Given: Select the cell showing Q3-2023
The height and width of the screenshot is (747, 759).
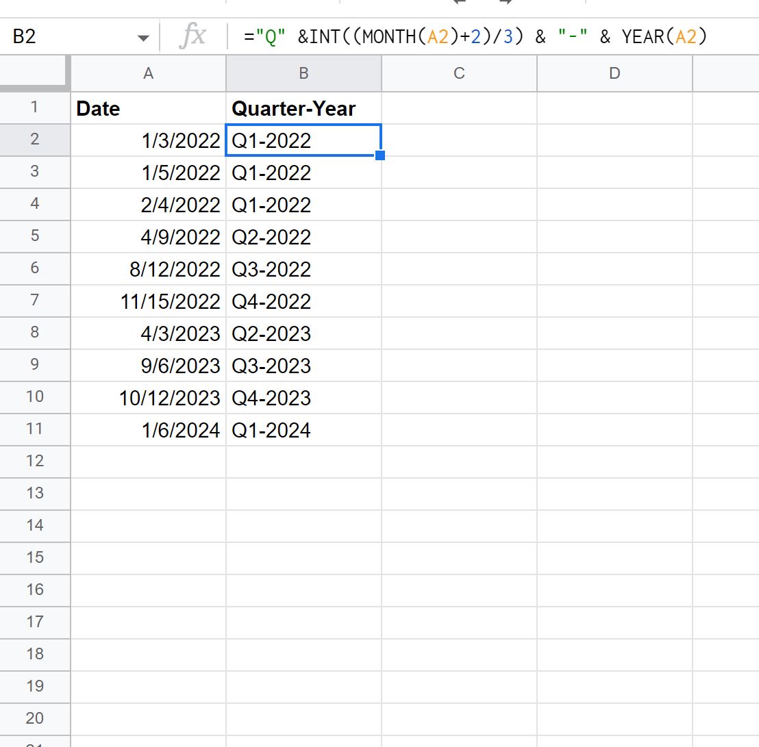Looking at the screenshot, I should (303, 365).
